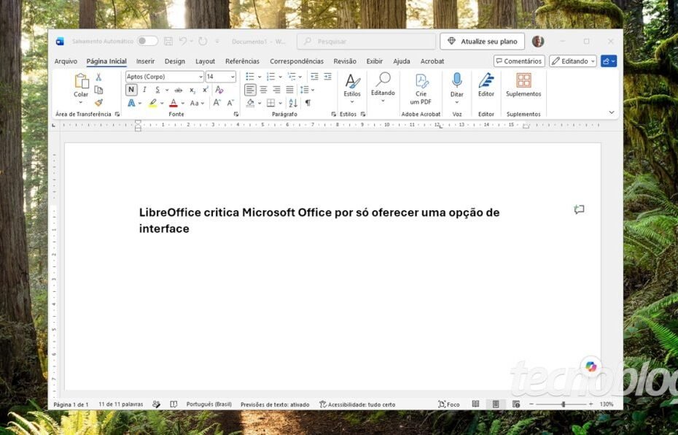Image resolution: width=678 pixels, height=435 pixels.
Task: Apply Text Effects blue A icon
Action: point(131,103)
